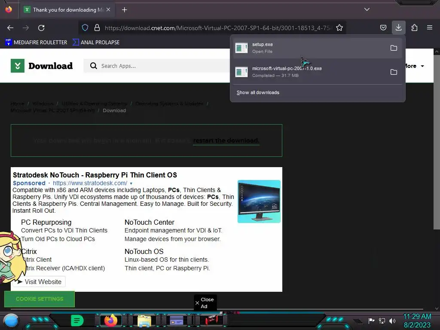This screenshot has height=330, width=440.
Task: Open the volume speaker tray icon
Action: click(392, 321)
